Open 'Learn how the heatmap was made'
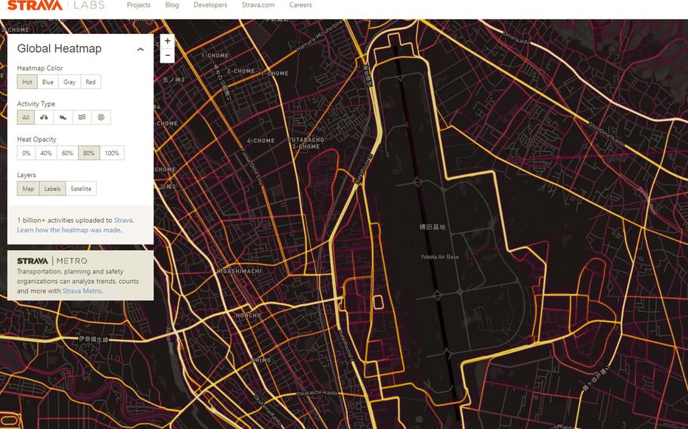This screenshot has height=429, width=688. (69, 230)
